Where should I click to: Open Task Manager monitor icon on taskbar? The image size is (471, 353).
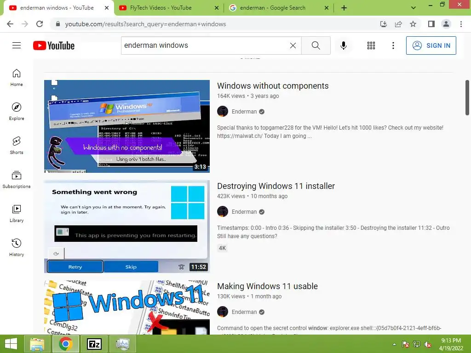point(122,344)
